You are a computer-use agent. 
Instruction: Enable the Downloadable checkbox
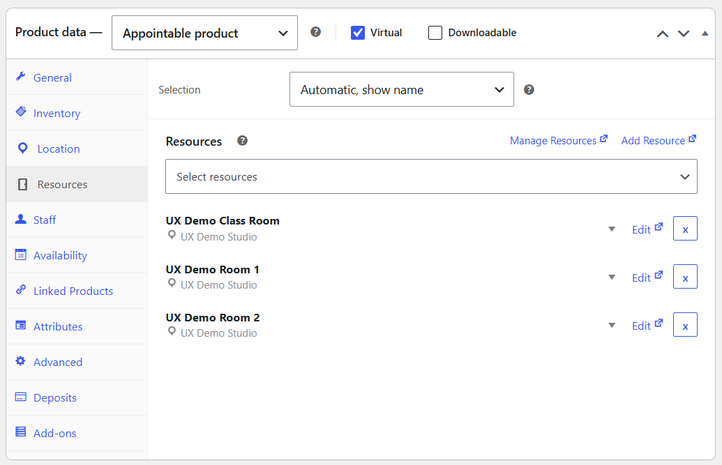tap(435, 33)
